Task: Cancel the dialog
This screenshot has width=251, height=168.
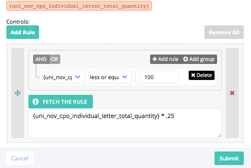Action: click(20, 158)
